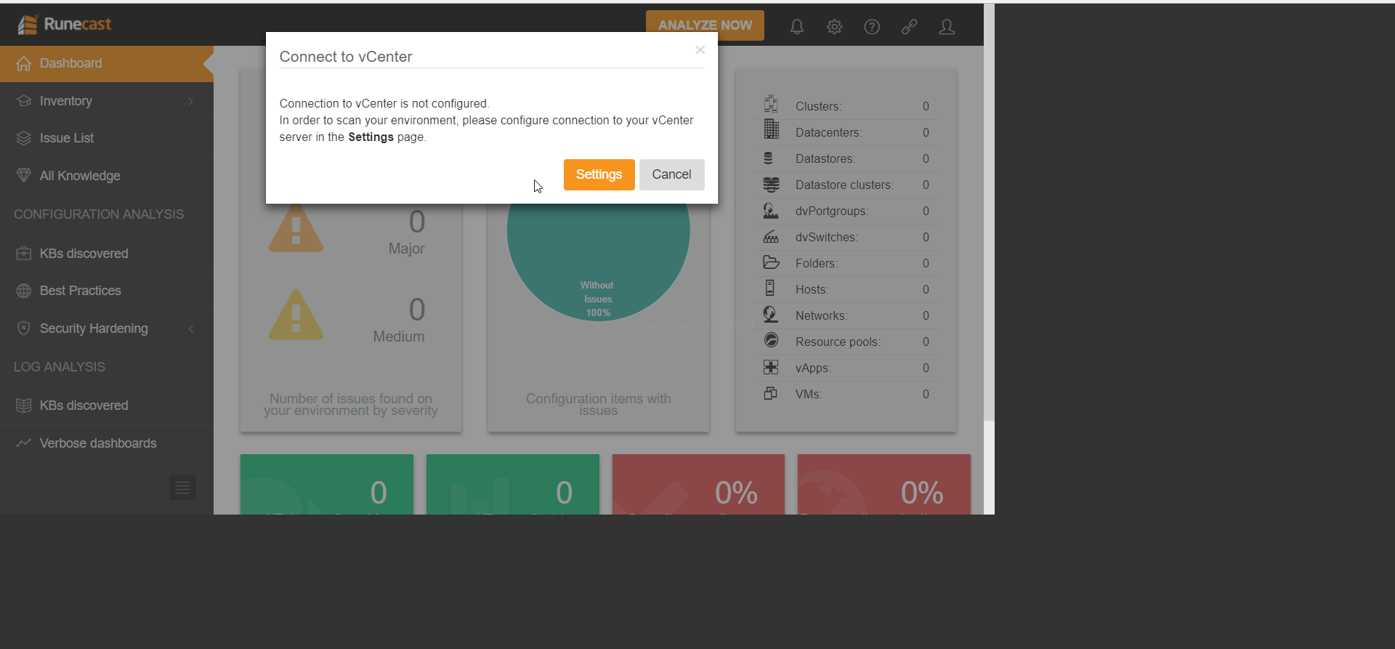
Task: Open user profile icon
Action: pyautogui.click(x=947, y=27)
